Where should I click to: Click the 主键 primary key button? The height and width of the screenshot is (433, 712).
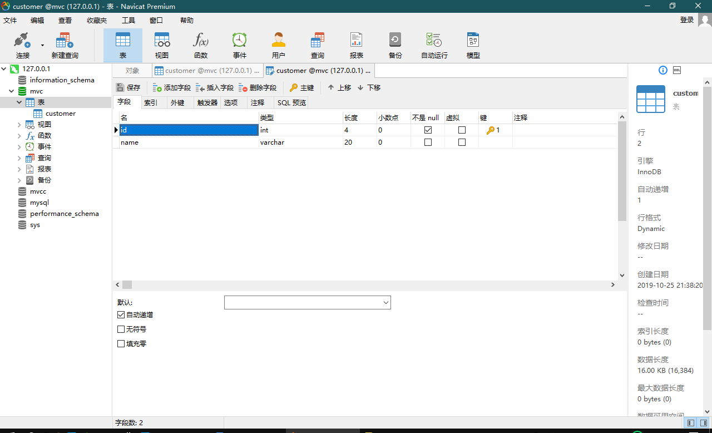tap(302, 87)
